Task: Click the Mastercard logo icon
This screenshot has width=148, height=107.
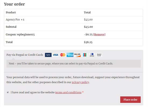Action: [x=63, y=55]
